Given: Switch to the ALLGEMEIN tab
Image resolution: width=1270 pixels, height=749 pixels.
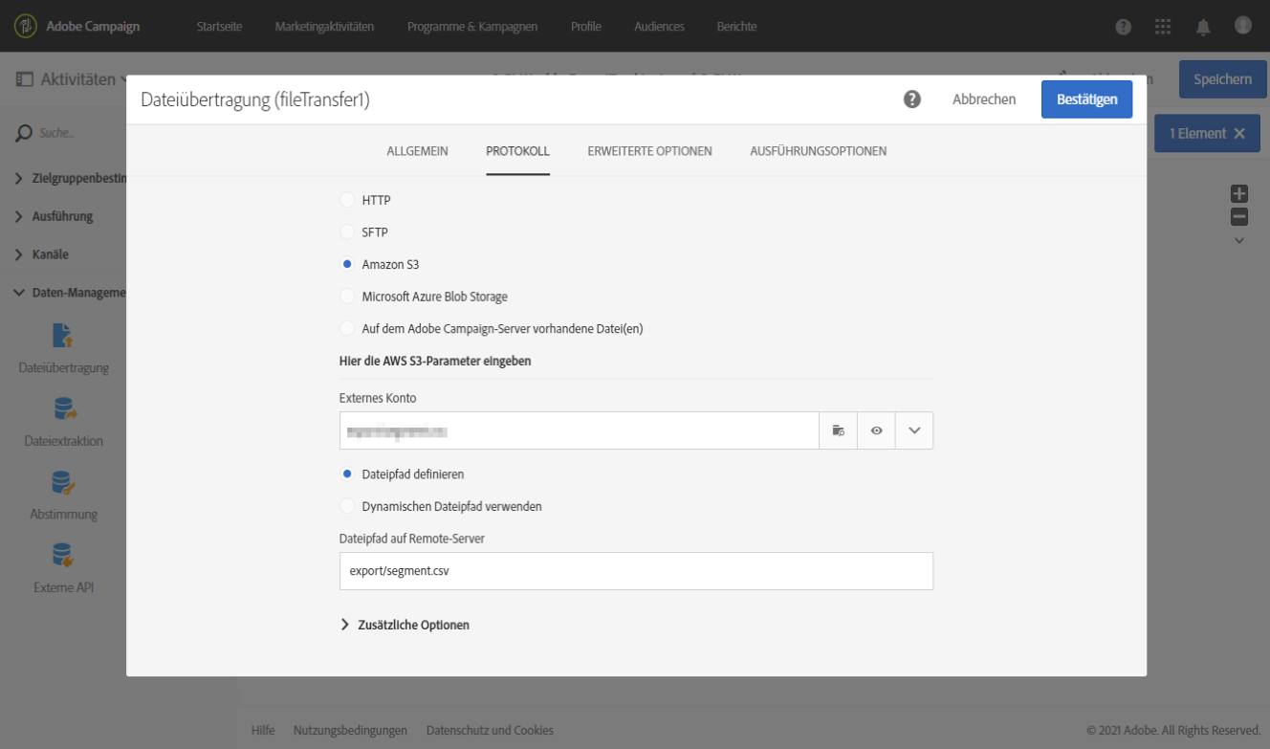Looking at the screenshot, I should click(417, 151).
